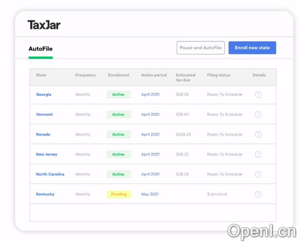This screenshot has height=243, width=302.
Task: Select the AutoFile tab
Action: [x=40, y=49]
